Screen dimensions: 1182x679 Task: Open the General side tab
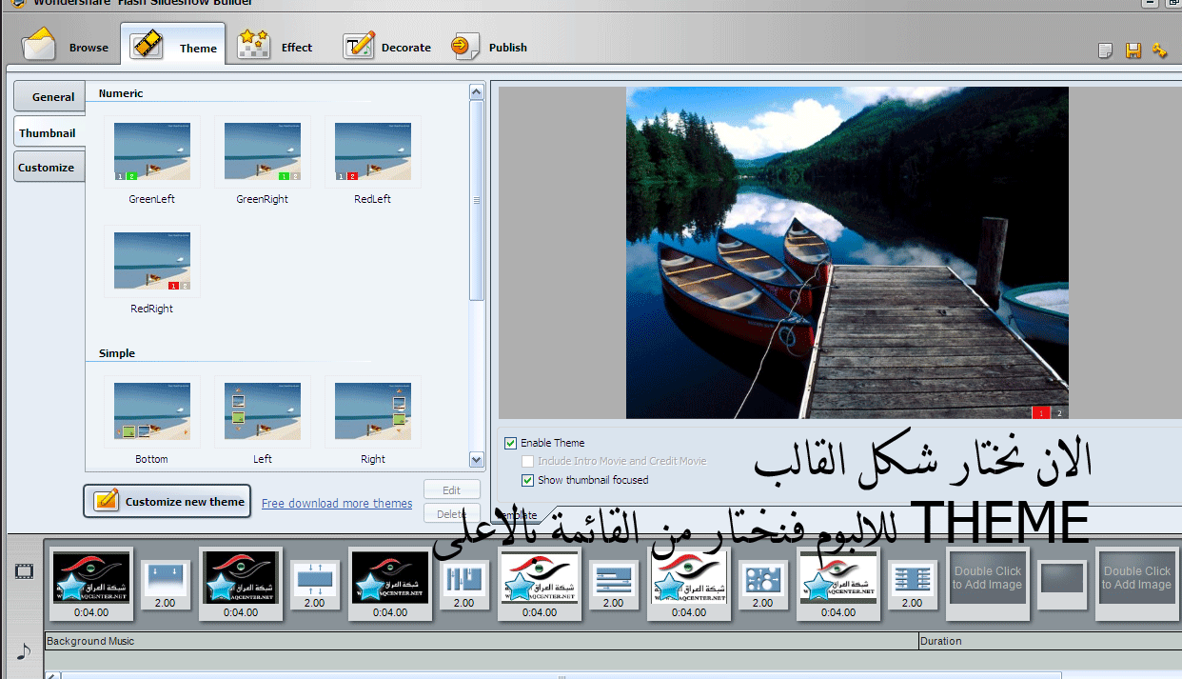(49, 96)
